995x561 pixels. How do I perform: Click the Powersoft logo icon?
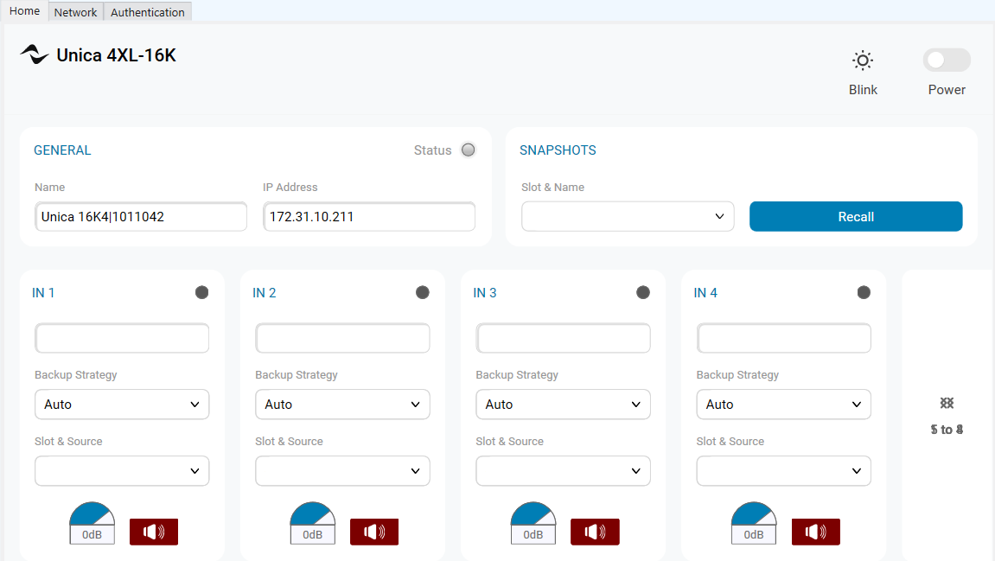35,54
